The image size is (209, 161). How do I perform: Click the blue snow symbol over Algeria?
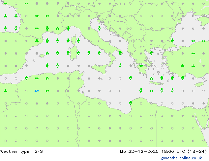tap(37, 91)
